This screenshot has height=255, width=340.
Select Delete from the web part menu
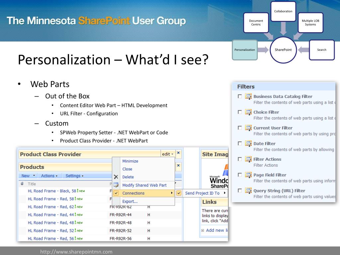128,177
